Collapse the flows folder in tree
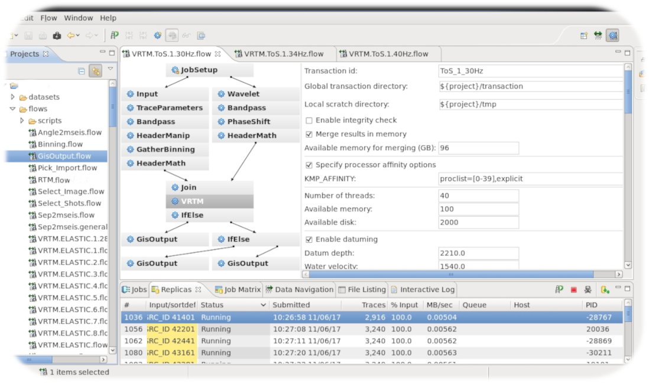 tap(13, 109)
